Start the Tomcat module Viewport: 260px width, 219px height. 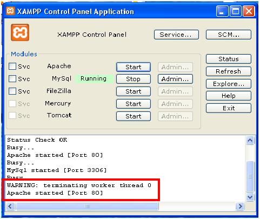[x=134, y=116]
